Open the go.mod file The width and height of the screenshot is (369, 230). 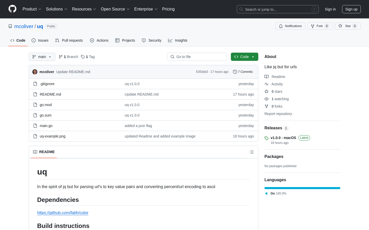coord(46,105)
